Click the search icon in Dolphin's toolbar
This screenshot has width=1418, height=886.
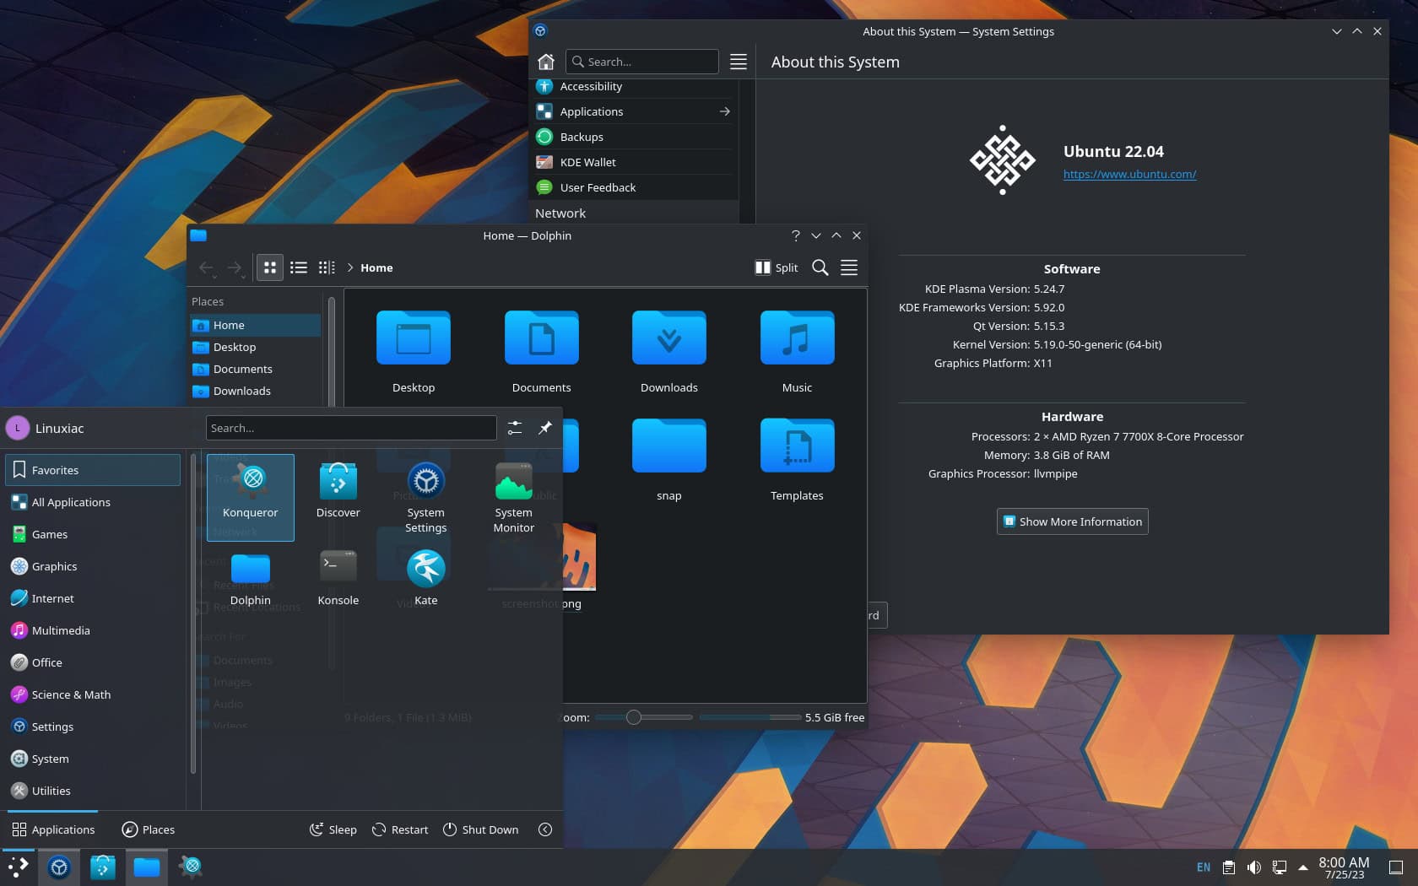coord(820,267)
